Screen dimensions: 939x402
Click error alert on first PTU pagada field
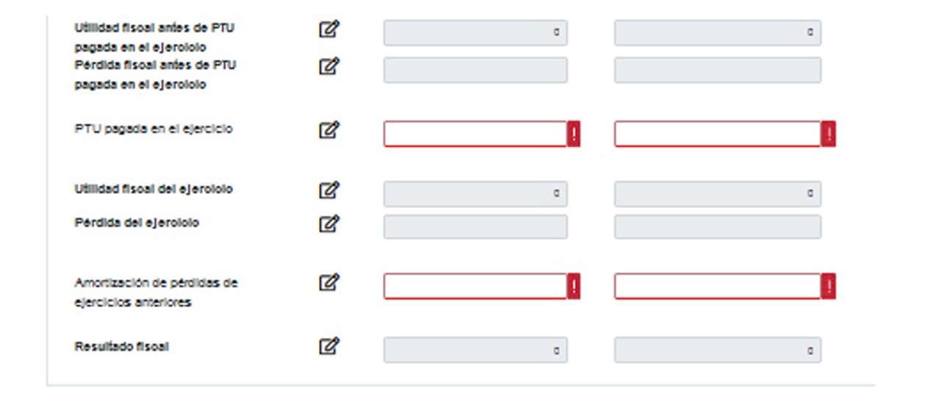tap(574, 134)
